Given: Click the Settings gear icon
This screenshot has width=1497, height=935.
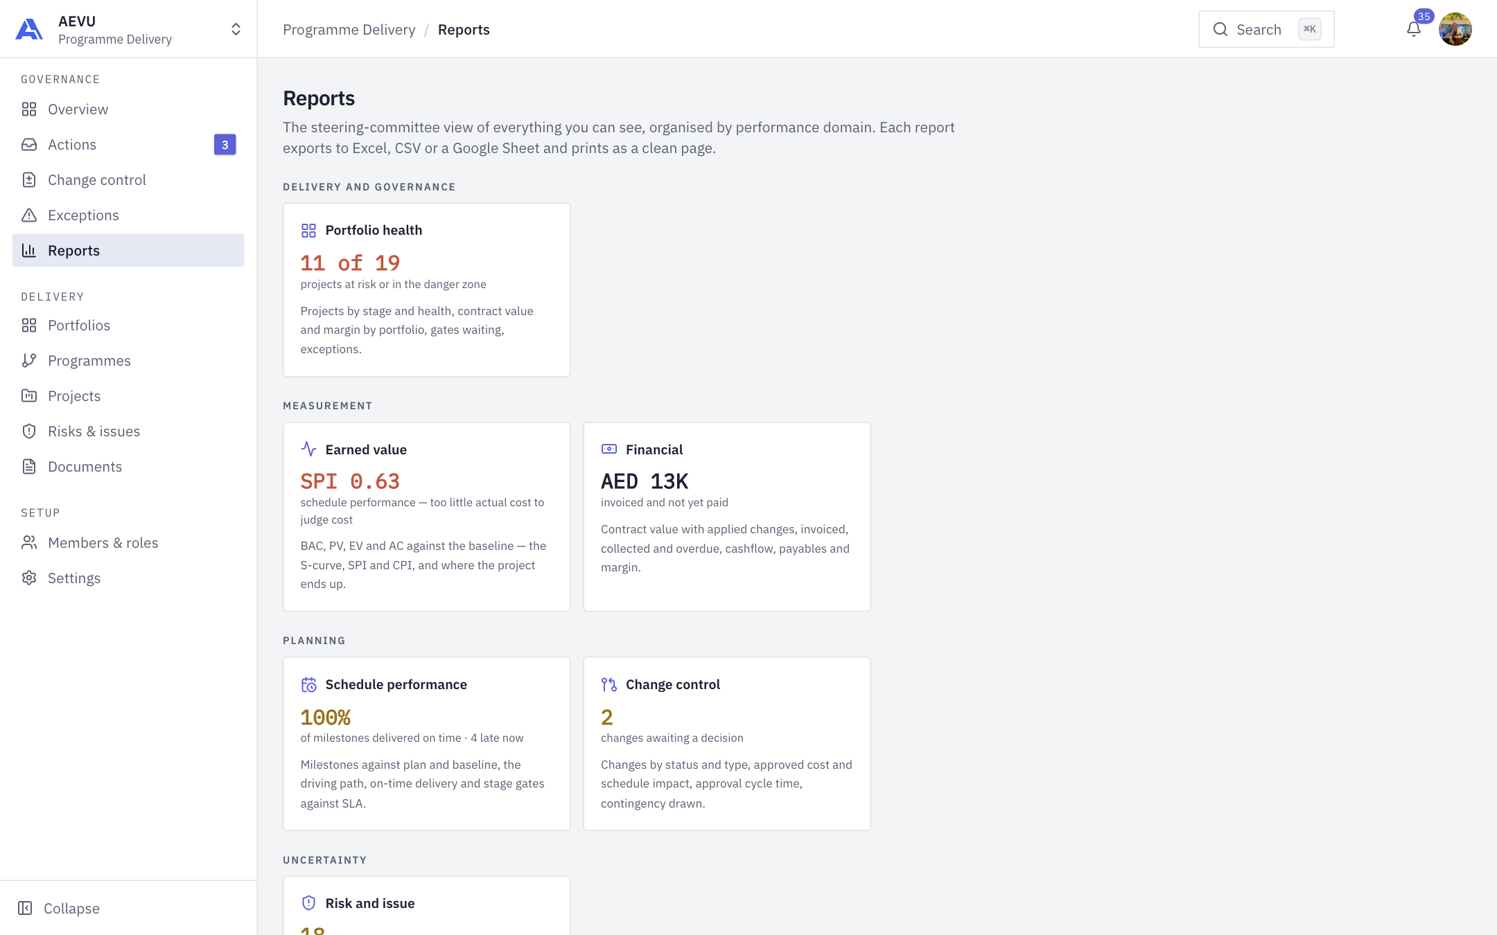Looking at the screenshot, I should [x=29, y=578].
